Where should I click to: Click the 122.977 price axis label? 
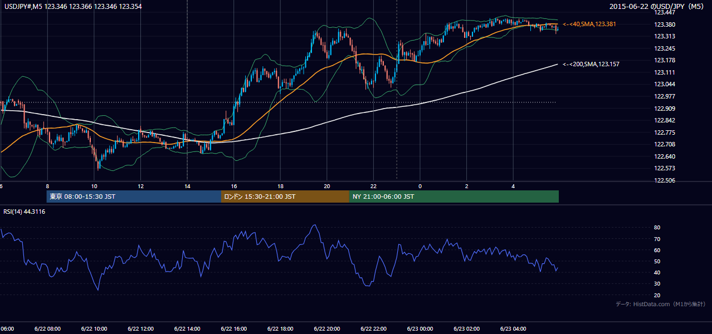pyautogui.click(x=665, y=96)
